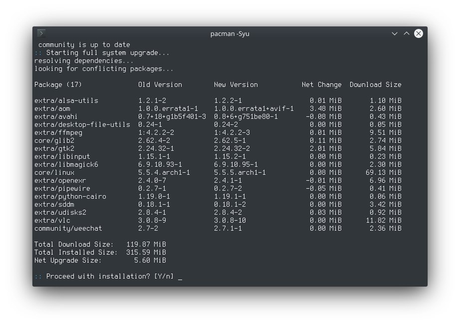This screenshot has width=460, height=325.
Task: Click the 'Proceed with installation? [Y/n]' prompt
Action: pos(110,276)
